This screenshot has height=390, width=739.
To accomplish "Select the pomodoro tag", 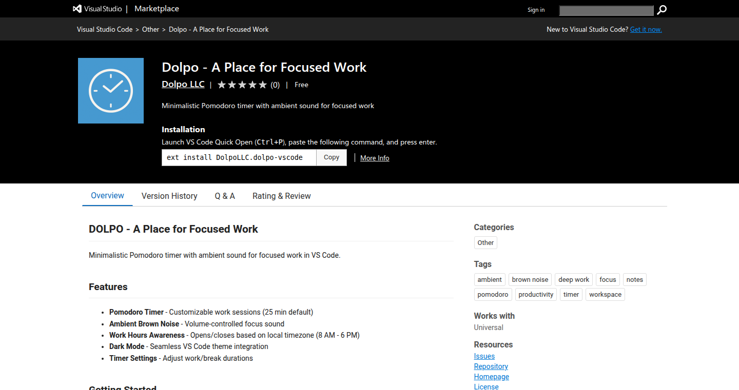I will click(493, 295).
